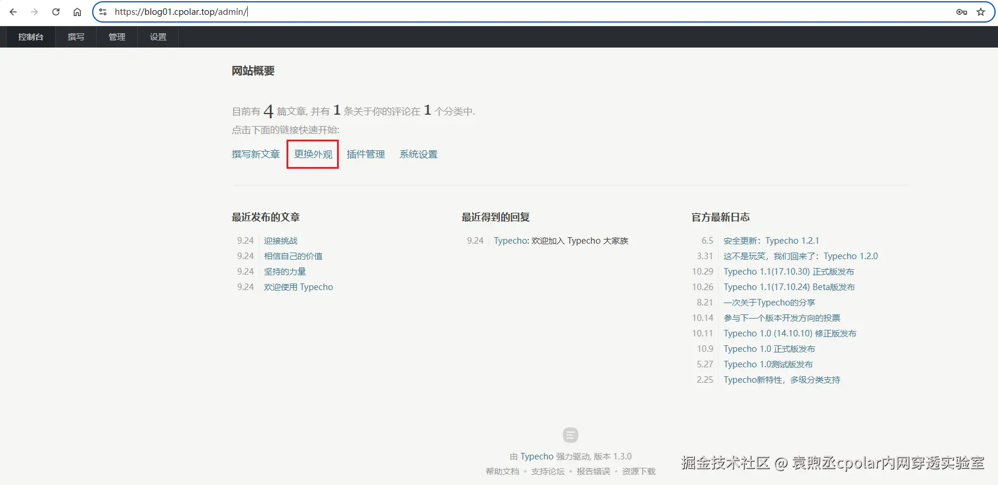998x485 pixels.
Task: Click the browser forward arrow
Action: (x=34, y=12)
